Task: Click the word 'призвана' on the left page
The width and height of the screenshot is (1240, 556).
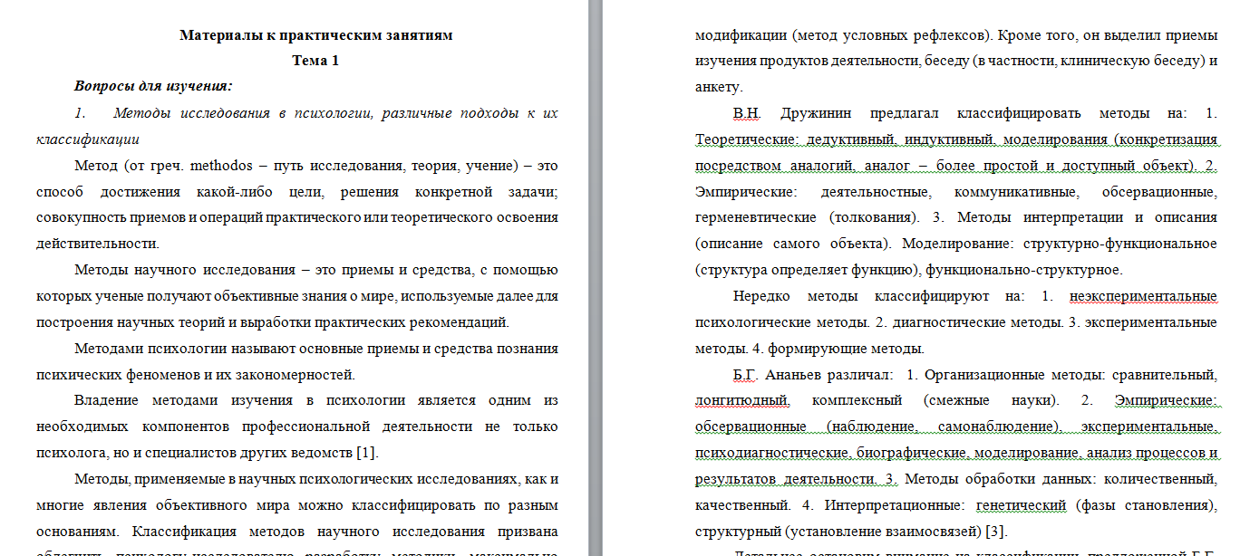Action: tap(528, 531)
